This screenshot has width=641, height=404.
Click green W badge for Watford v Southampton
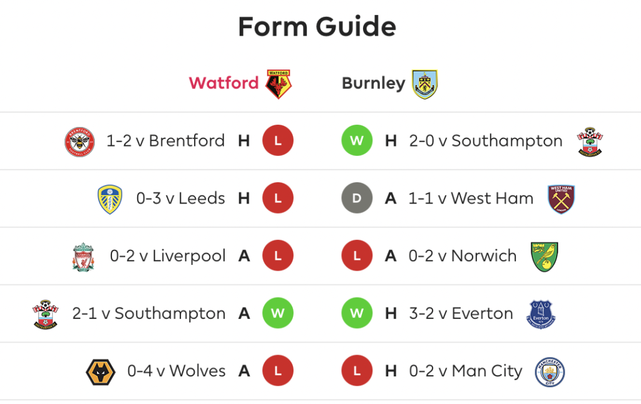click(x=277, y=313)
